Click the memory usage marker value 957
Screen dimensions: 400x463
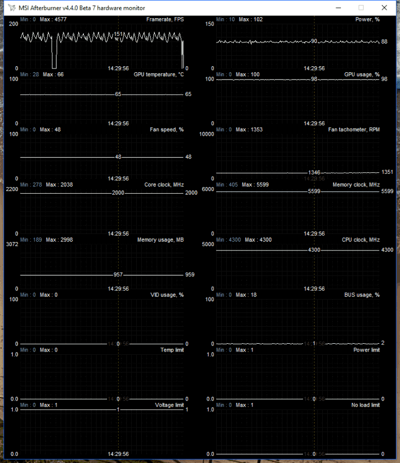118,275
